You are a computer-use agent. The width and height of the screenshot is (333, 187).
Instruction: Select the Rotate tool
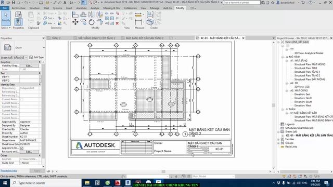point(92,22)
